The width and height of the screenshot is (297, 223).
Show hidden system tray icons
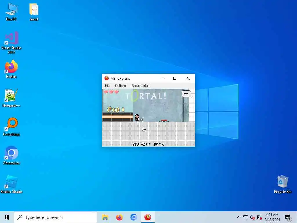pyautogui.click(x=239, y=217)
